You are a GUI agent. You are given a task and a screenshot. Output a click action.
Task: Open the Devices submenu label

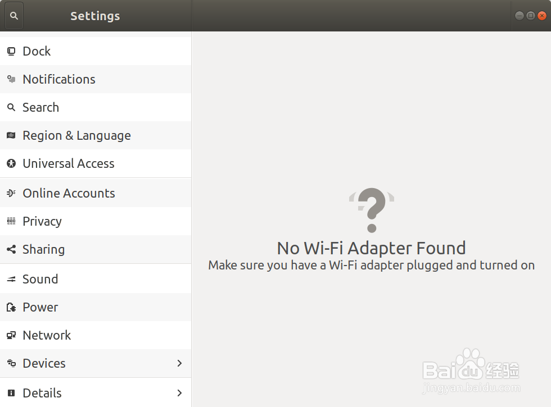coord(44,364)
